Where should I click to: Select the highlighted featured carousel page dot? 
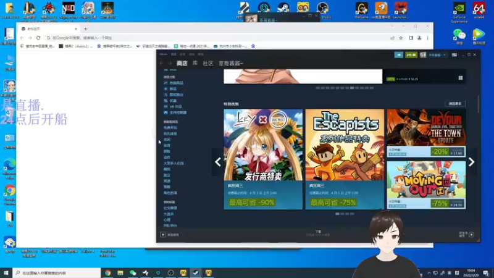(352, 88)
